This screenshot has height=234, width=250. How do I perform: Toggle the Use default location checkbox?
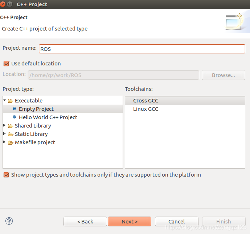[x=7, y=64]
